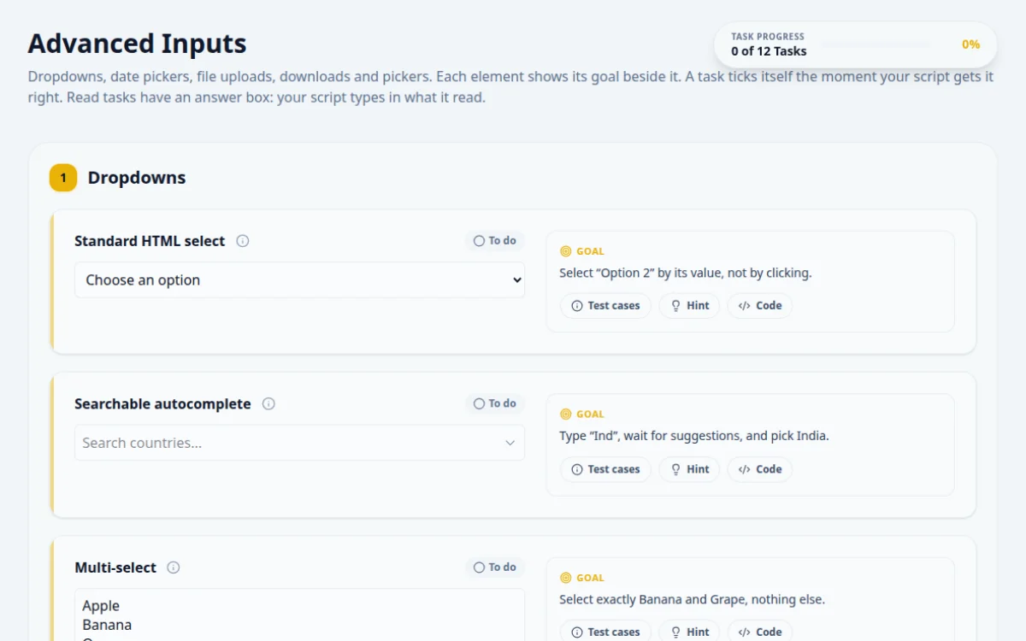Show Hint for Searchable autocomplete

click(x=689, y=469)
